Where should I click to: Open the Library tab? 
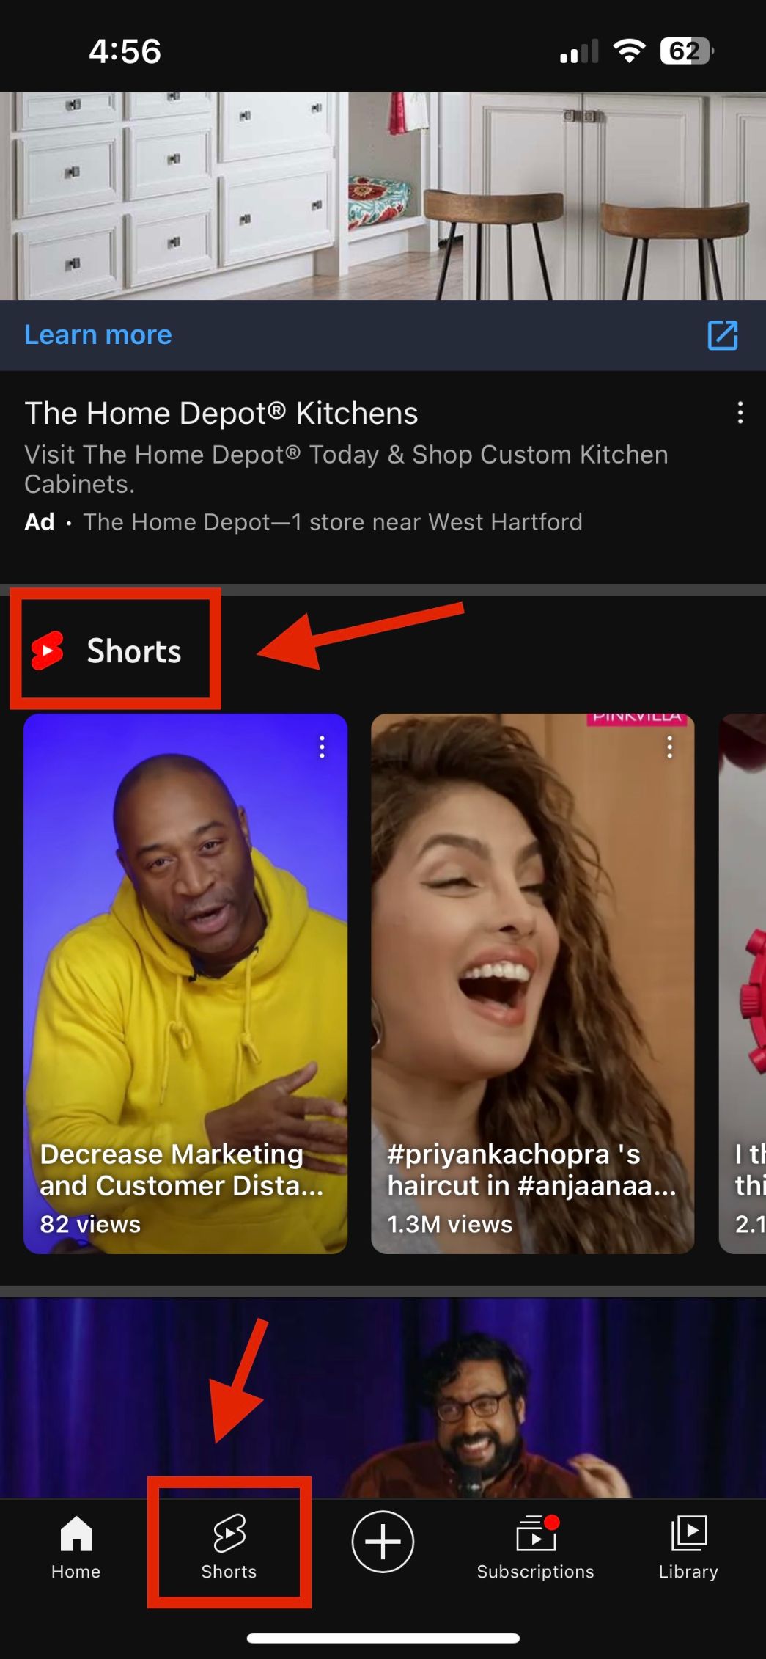point(688,1546)
